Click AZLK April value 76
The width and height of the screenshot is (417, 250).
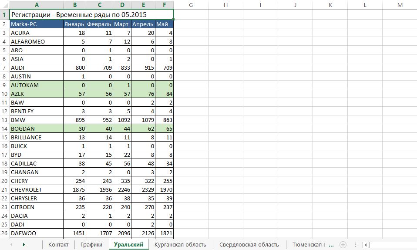(x=143, y=94)
